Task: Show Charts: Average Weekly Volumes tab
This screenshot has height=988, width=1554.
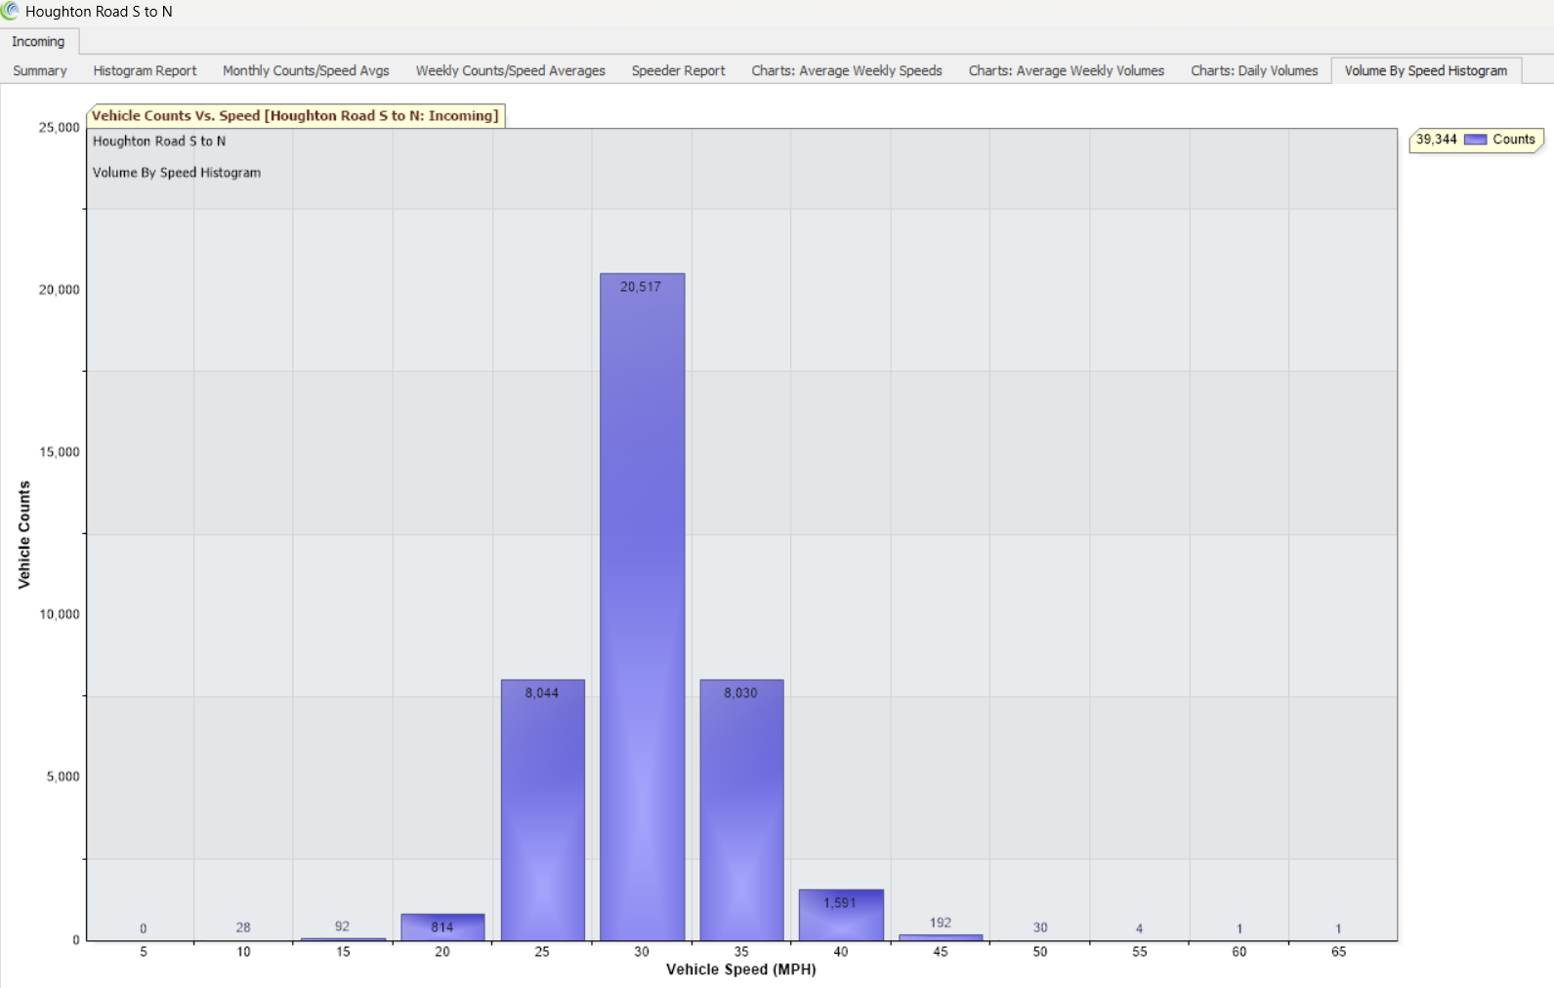Action: pyautogui.click(x=1066, y=71)
